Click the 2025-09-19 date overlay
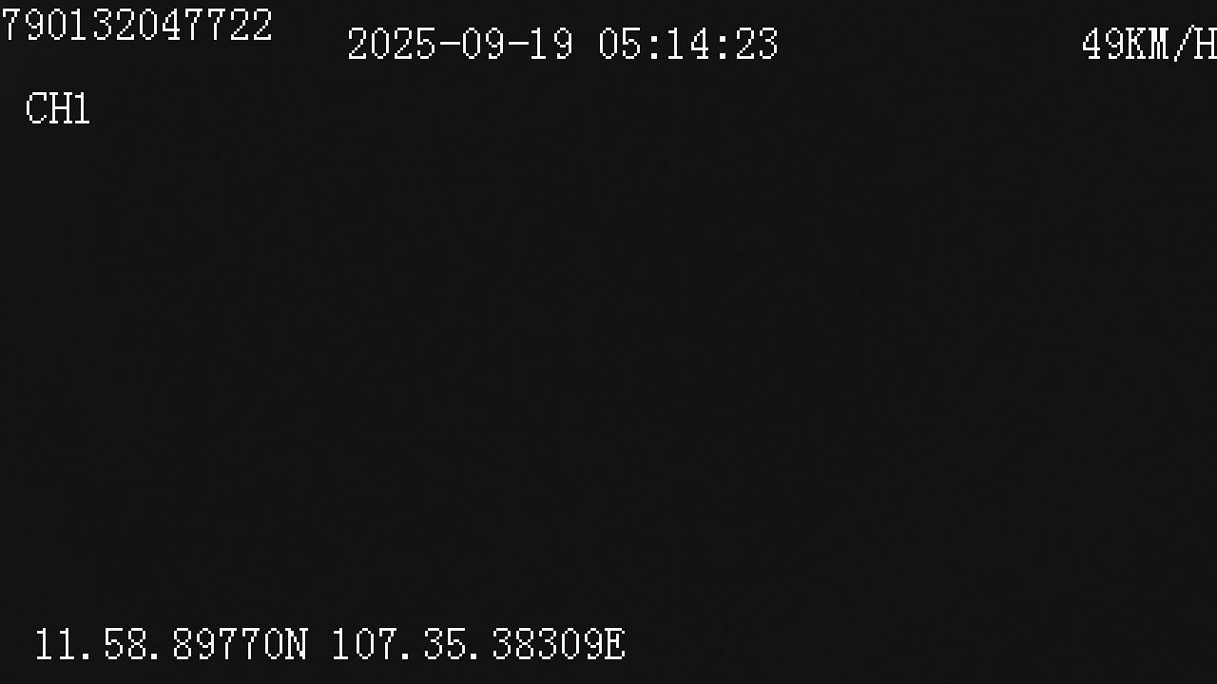 [460, 45]
